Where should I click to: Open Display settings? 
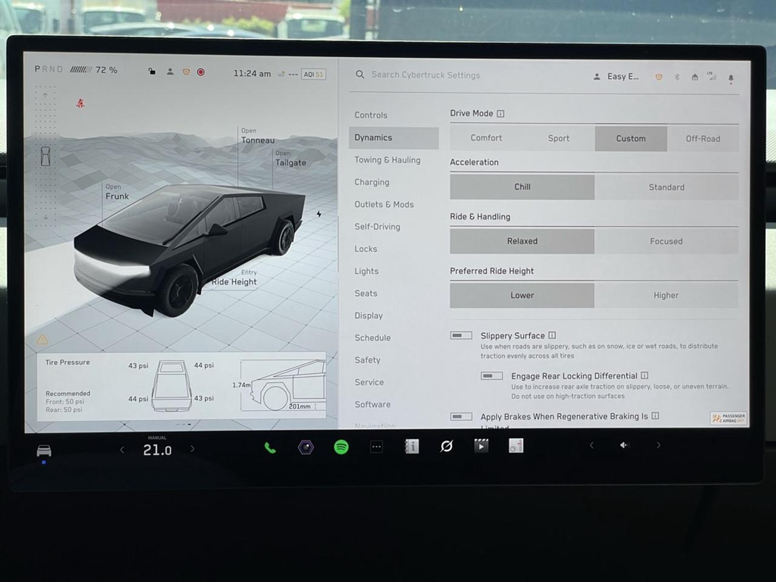(x=369, y=316)
